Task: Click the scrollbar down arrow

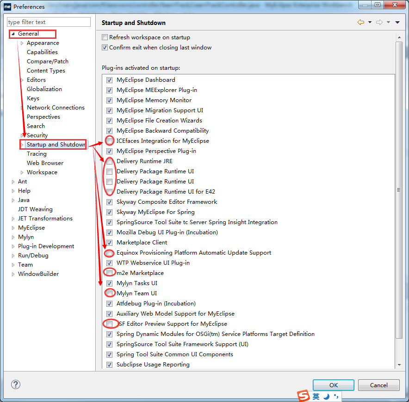Action: coord(399,365)
